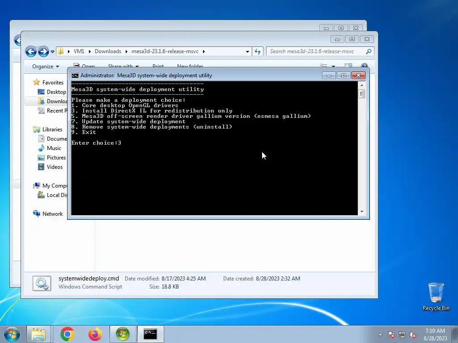
Task: Select Recent Places in navigation pane
Action: point(57,111)
